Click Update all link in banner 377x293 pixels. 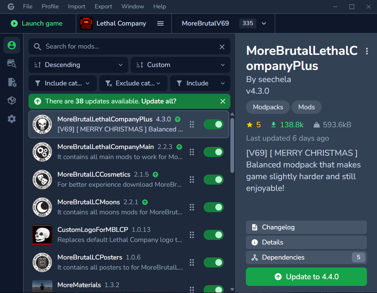(159, 101)
